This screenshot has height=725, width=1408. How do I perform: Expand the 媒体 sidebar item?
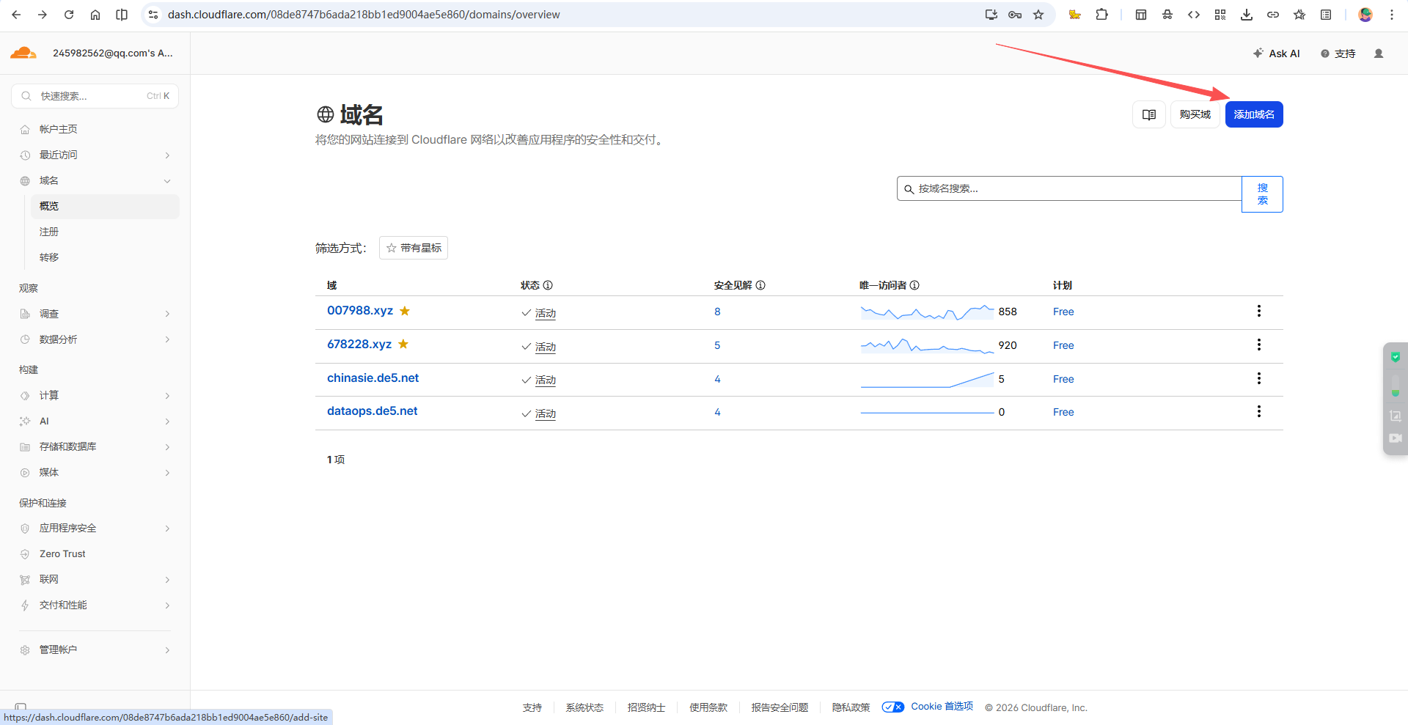click(95, 472)
